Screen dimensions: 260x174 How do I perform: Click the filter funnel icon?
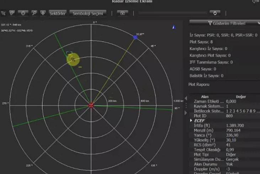pos(210,23)
